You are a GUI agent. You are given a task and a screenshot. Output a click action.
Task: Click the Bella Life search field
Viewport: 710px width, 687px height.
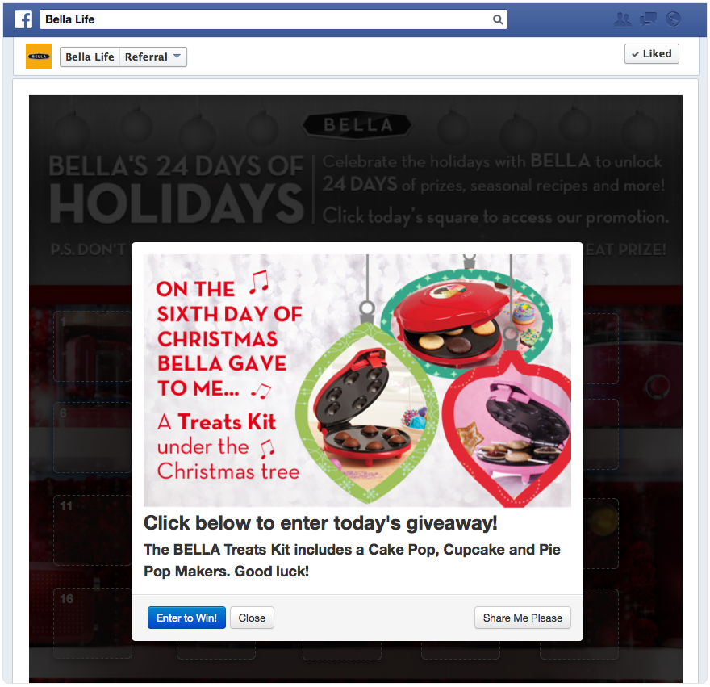tap(274, 19)
